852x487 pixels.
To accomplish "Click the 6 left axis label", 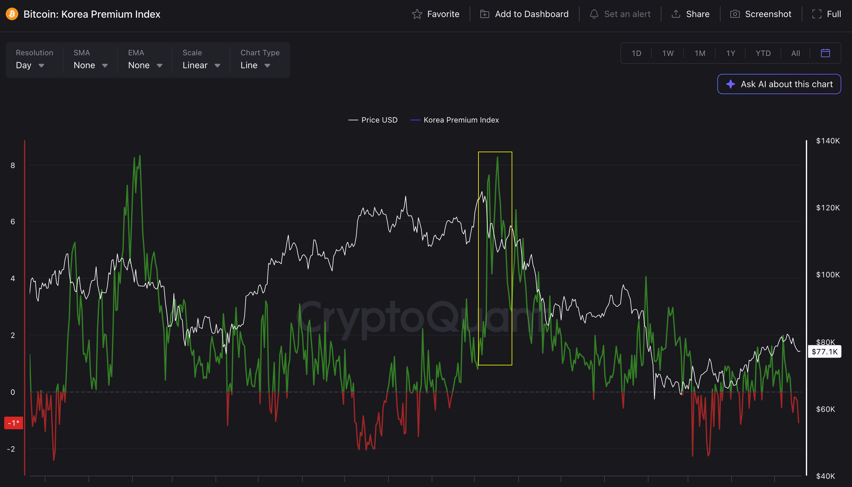I will [13, 221].
